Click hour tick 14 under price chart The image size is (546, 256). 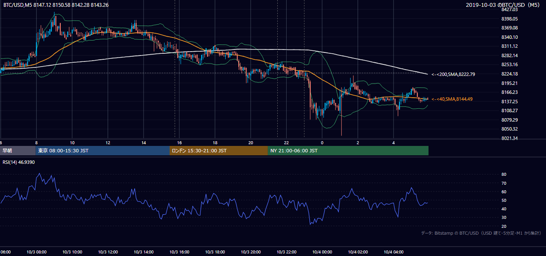tap(144, 143)
